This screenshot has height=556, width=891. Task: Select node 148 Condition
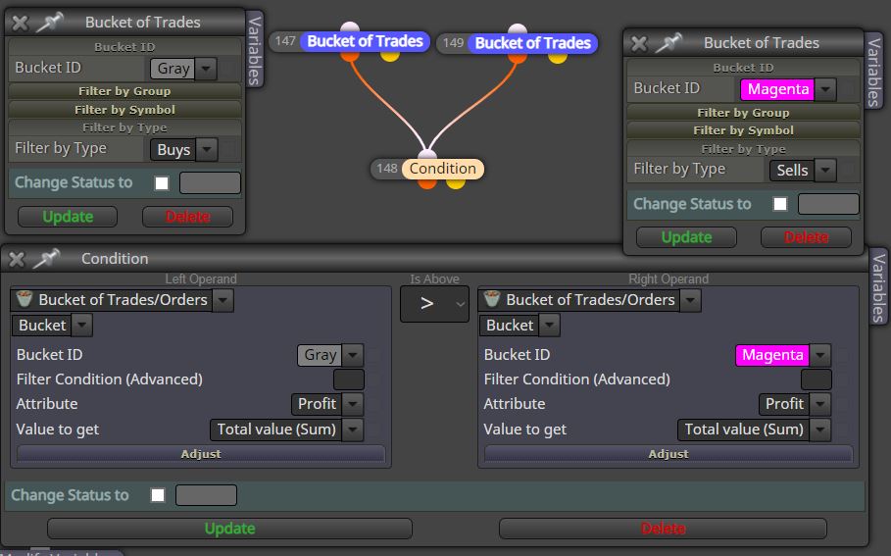click(443, 169)
